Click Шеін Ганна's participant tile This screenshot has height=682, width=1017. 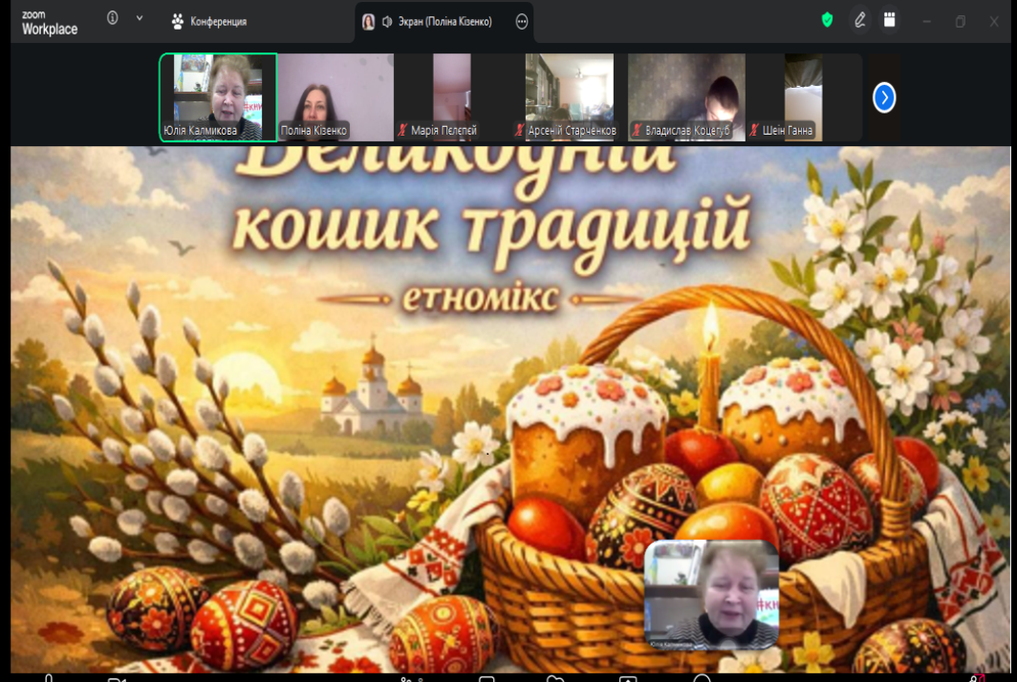803,96
